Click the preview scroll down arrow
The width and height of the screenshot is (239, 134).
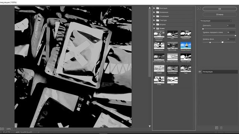point(150,126)
